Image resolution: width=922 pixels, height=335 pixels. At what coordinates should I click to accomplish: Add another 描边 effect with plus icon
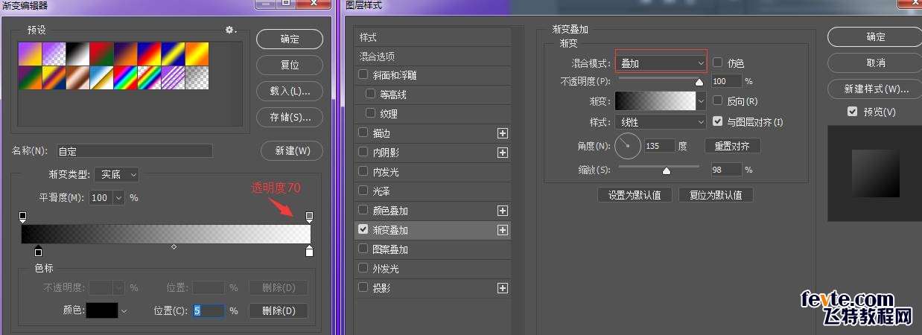tap(502, 133)
